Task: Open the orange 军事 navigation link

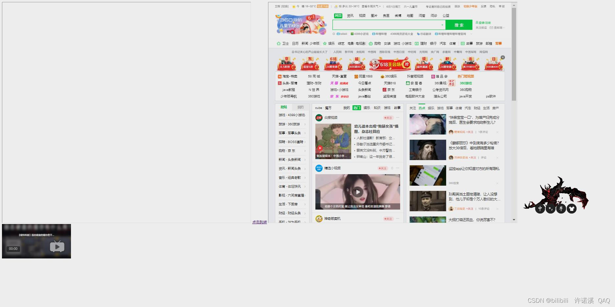Action: [498, 44]
